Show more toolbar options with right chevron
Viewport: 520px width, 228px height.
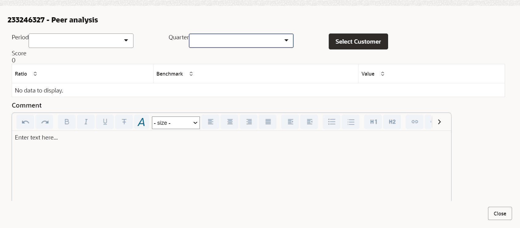tap(439, 122)
